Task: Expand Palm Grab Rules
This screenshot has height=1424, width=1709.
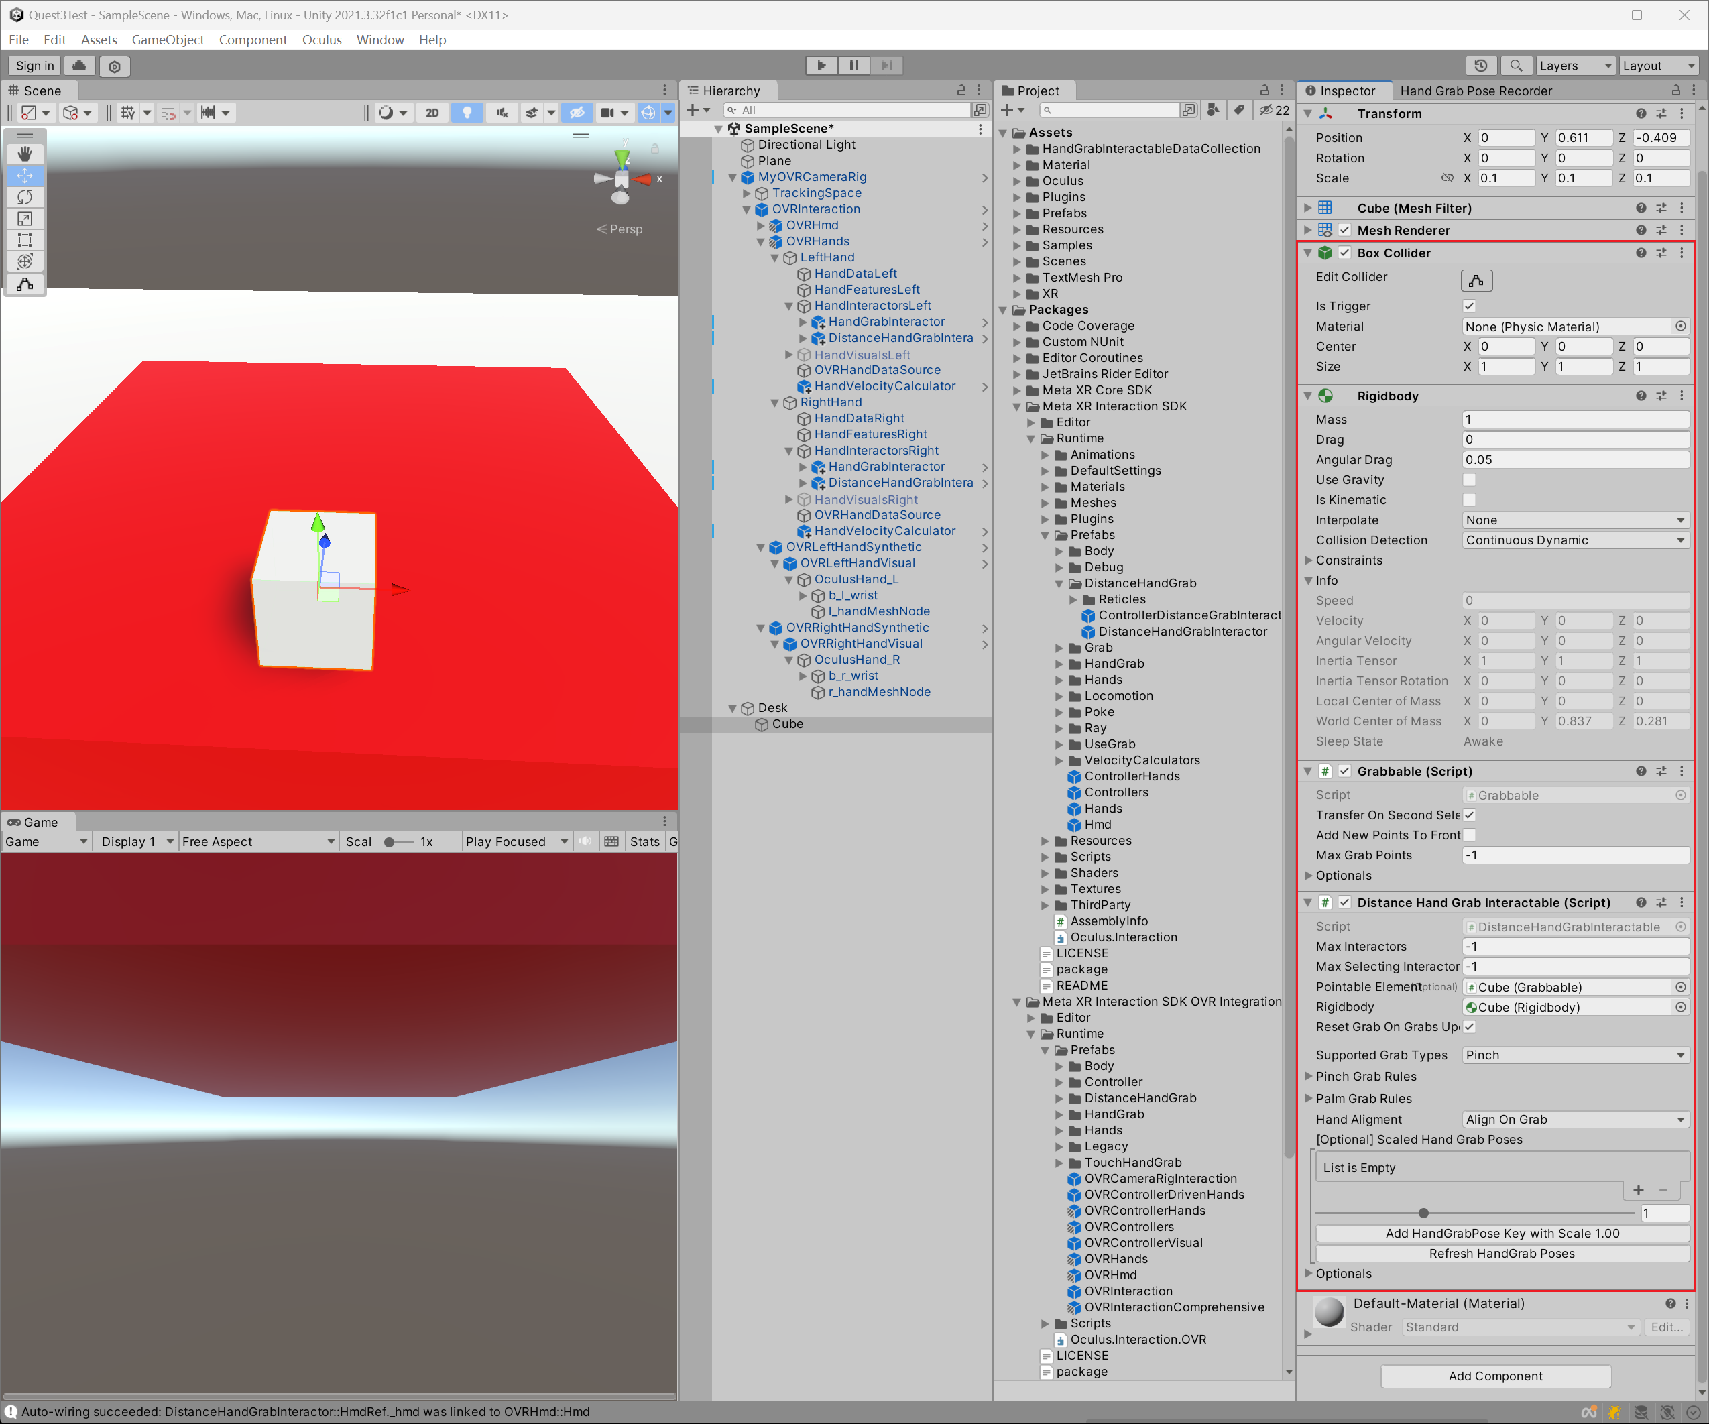Action: pyautogui.click(x=1309, y=1097)
